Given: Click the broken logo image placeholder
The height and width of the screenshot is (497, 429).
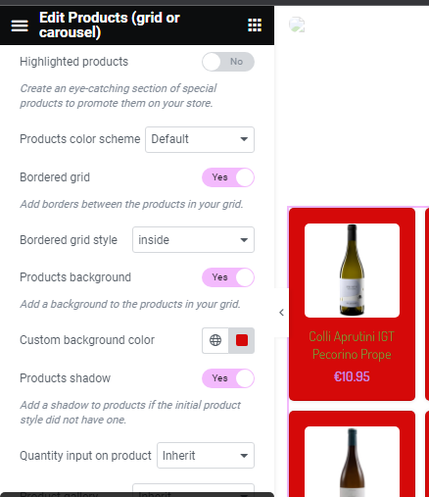Looking at the screenshot, I should pos(297,25).
